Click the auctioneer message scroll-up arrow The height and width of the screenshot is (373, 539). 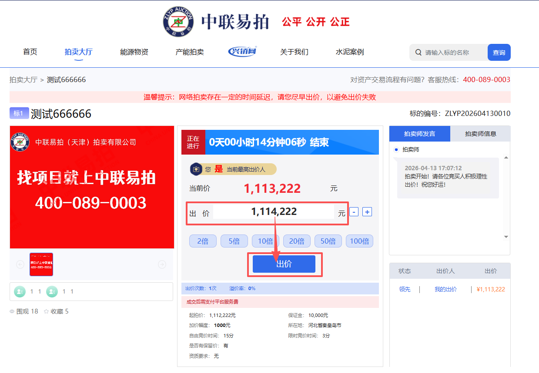[x=506, y=158]
